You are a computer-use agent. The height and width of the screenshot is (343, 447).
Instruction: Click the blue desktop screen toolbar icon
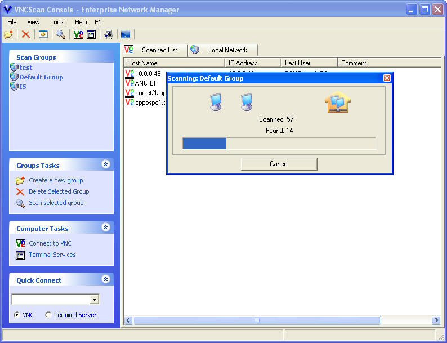pyautogui.click(x=126, y=34)
